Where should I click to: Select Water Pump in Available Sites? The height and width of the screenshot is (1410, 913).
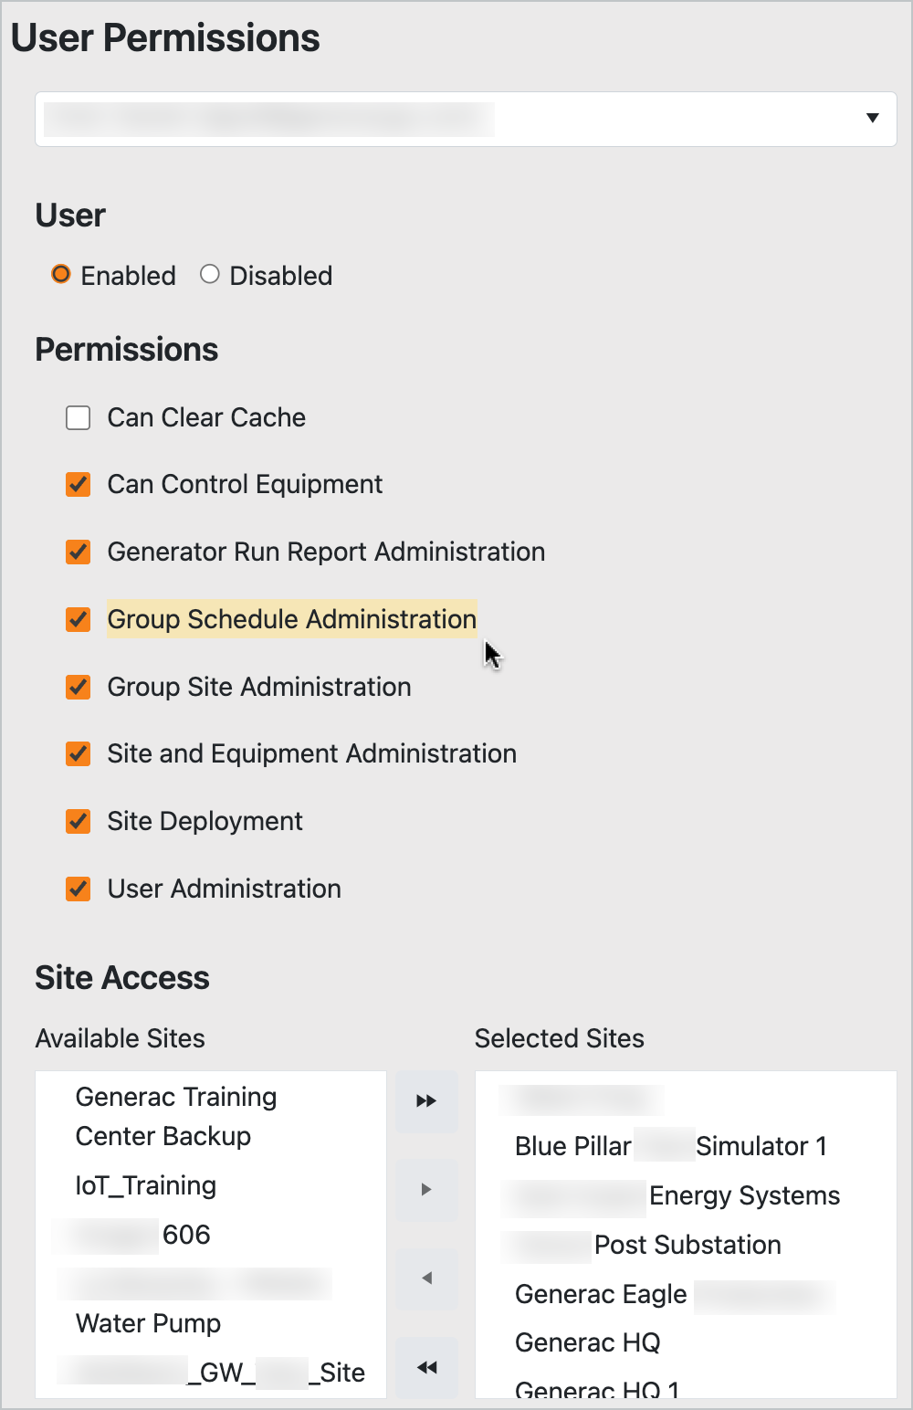point(148,1323)
